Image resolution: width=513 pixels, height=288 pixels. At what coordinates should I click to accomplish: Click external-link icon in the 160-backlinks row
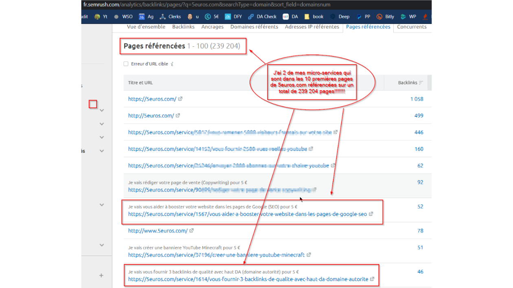point(311,149)
